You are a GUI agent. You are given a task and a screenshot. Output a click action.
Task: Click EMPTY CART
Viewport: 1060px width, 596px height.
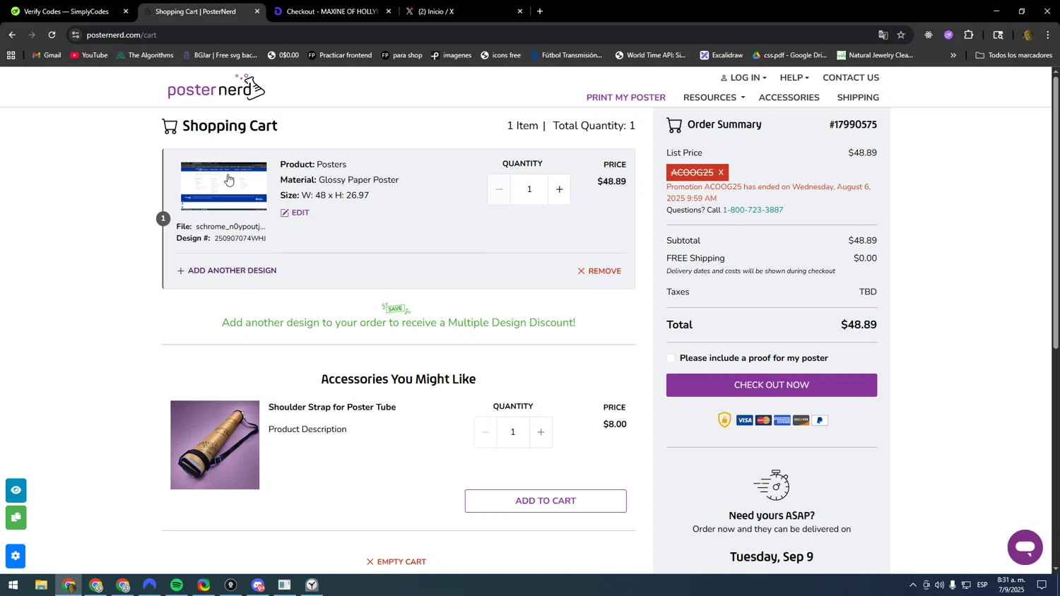click(396, 561)
